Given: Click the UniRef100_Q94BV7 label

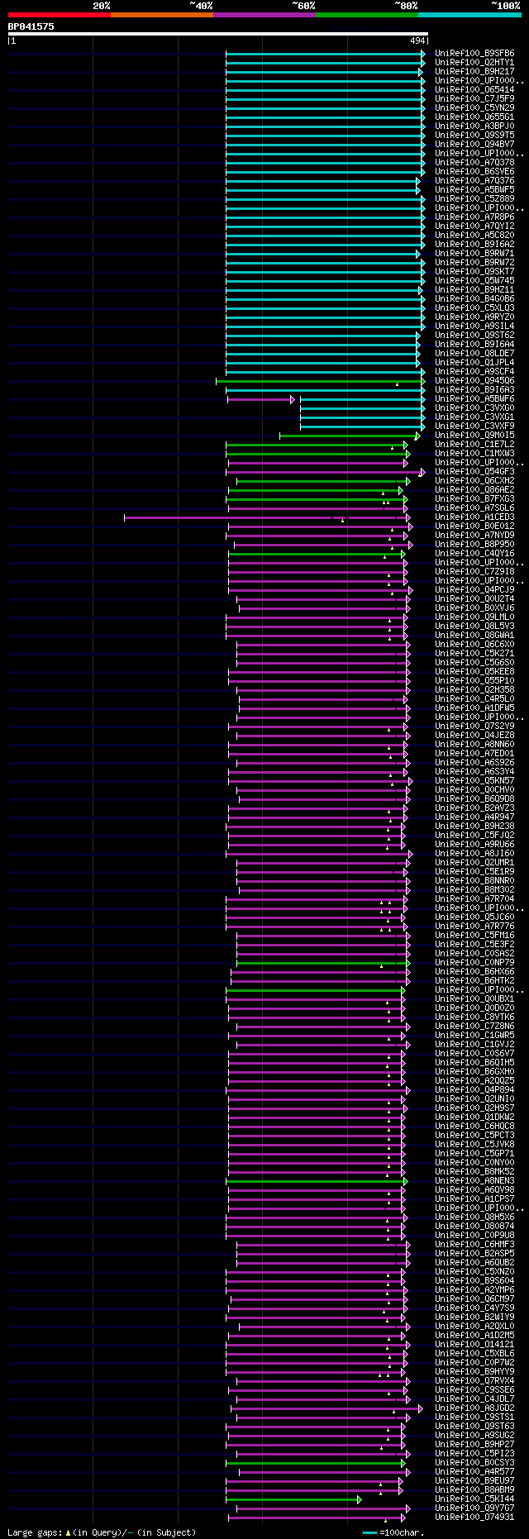Looking at the screenshot, I should click(474, 145).
